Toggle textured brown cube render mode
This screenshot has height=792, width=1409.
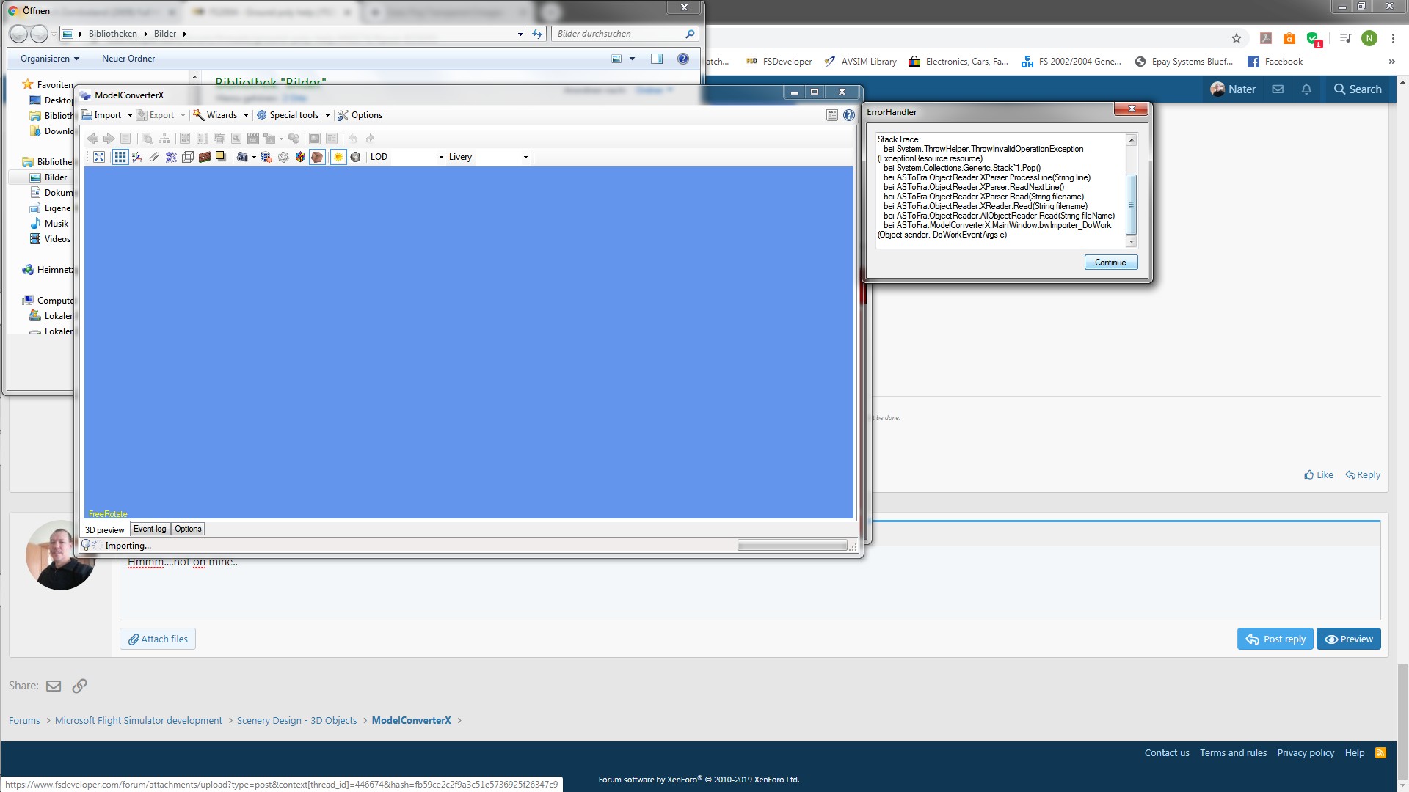[317, 157]
